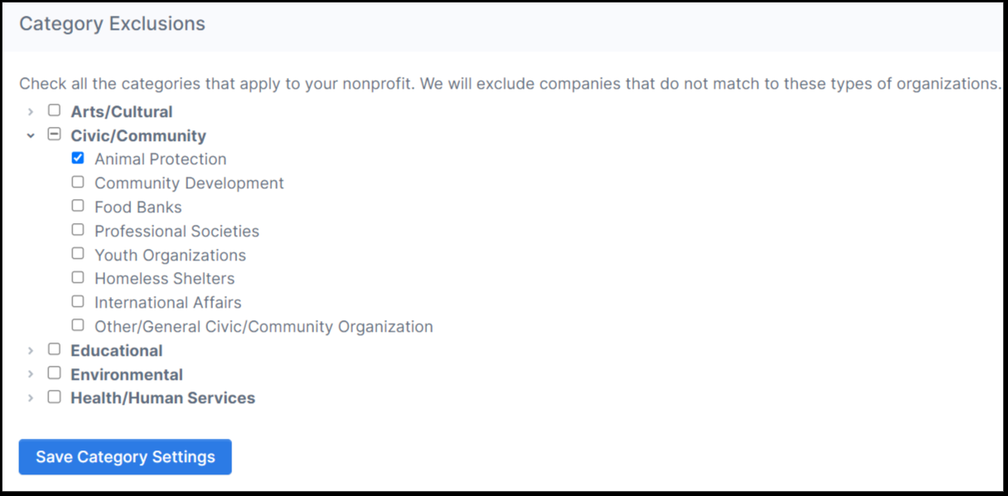Toggle the indeterminate Civic/Community parent checkbox
The width and height of the screenshot is (1008, 496).
54,134
